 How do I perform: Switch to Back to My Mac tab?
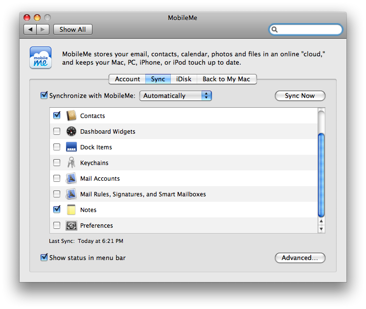[x=227, y=79]
